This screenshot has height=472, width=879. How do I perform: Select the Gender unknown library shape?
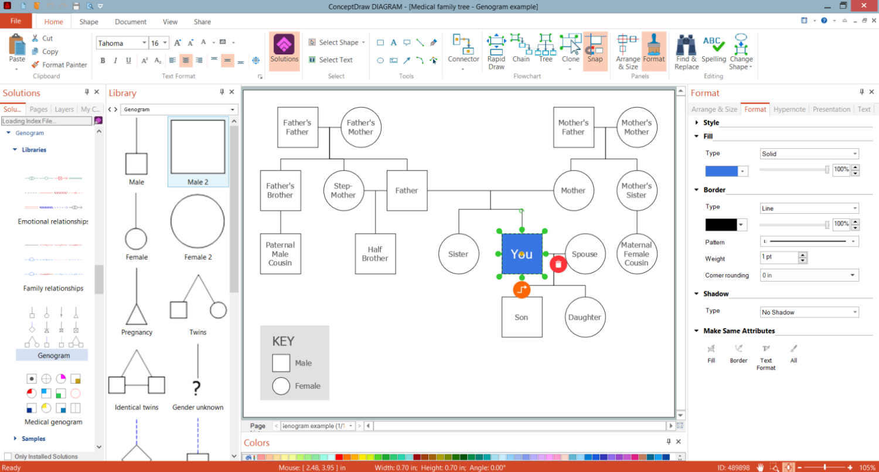coord(198,377)
